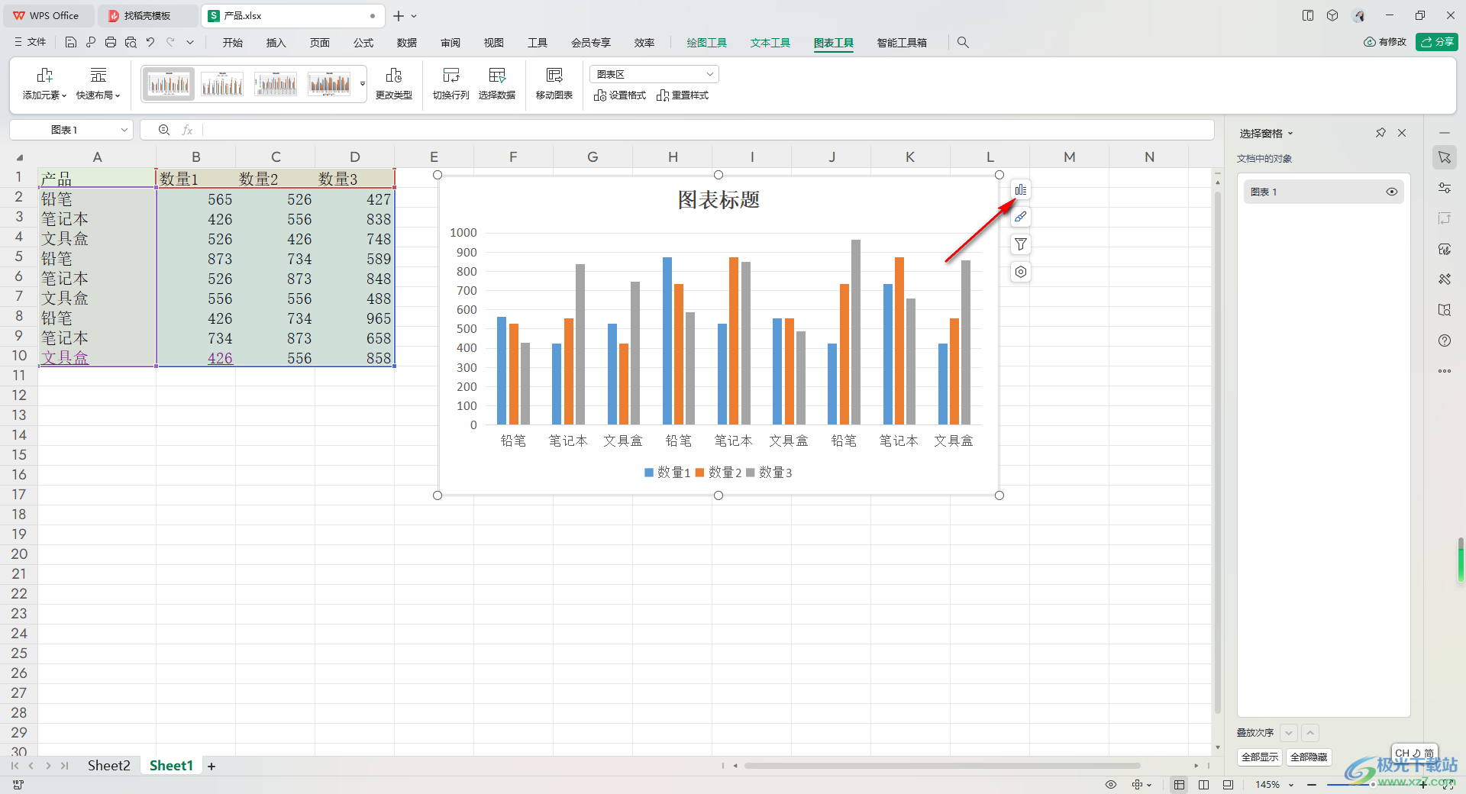Click Select Data (选择数据)
Image resolution: width=1466 pixels, height=794 pixels.
(497, 84)
